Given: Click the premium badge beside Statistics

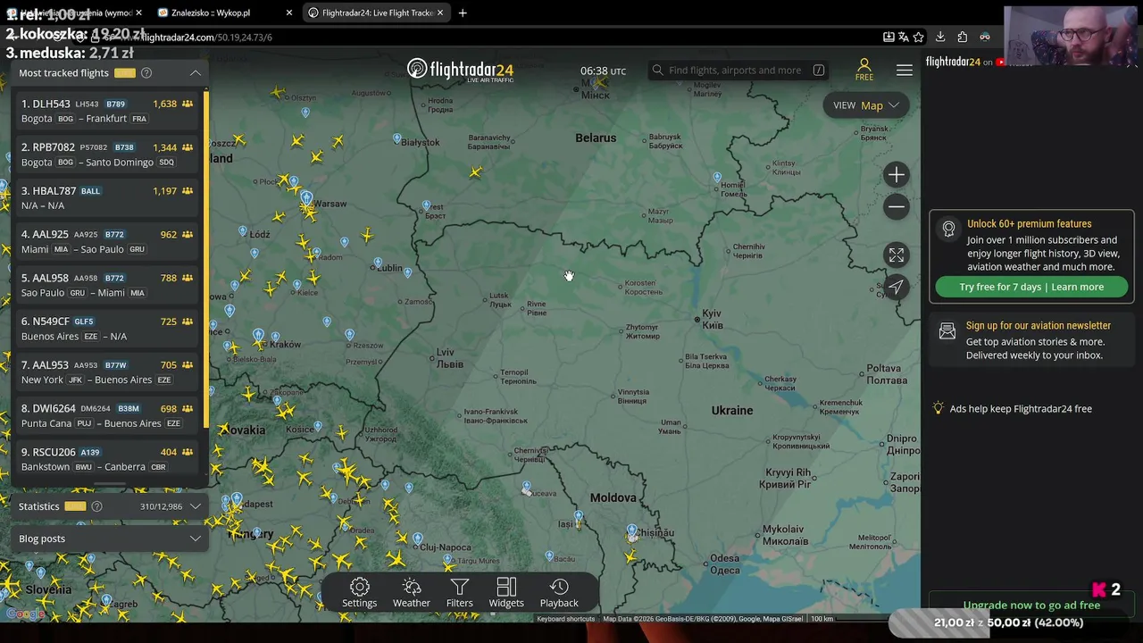Looking at the screenshot, I should (x=75, y=506).
